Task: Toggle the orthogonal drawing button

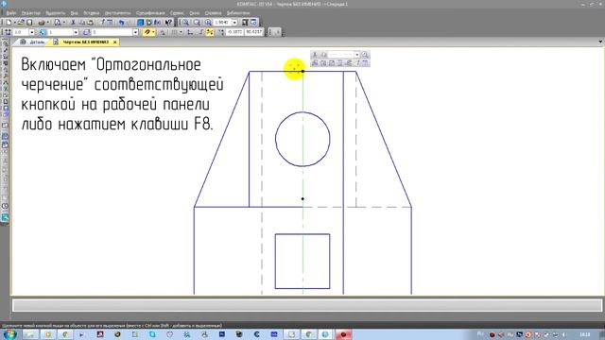Action: pyautogui.click(x=201, y=32)
